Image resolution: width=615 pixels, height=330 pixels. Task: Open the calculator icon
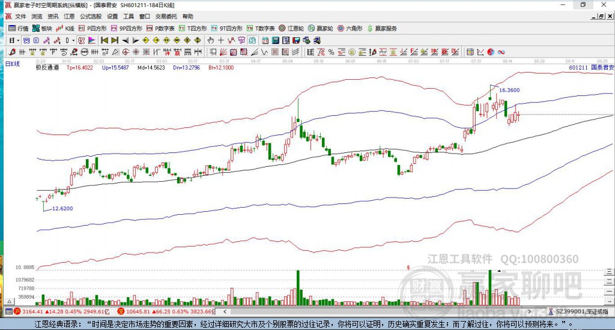click(276, 40)
